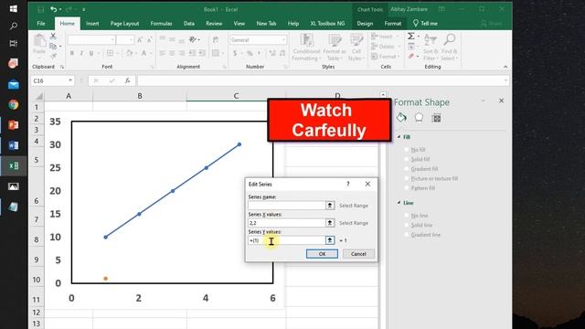Open the font size dropdown
The height and width of the screenshot is (329, 585).
132,40
